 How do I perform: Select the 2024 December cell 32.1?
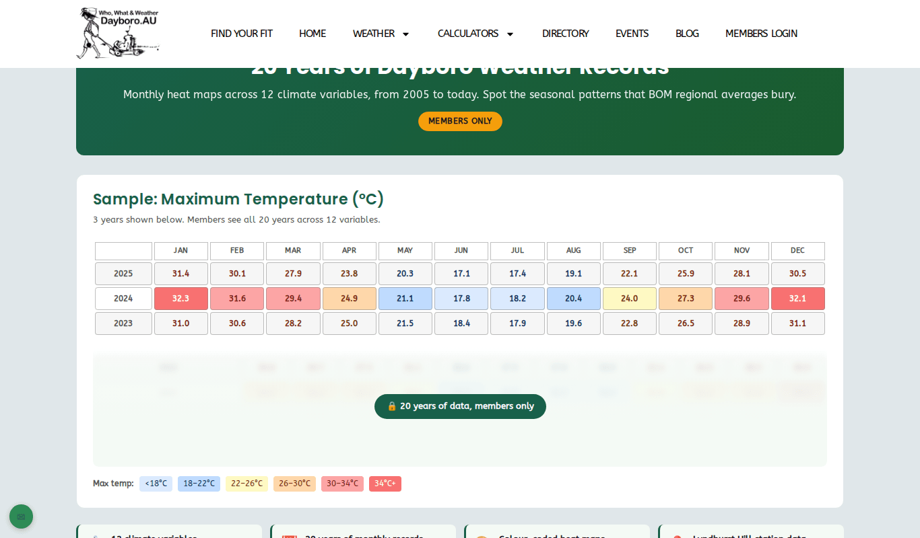point(798,299)
